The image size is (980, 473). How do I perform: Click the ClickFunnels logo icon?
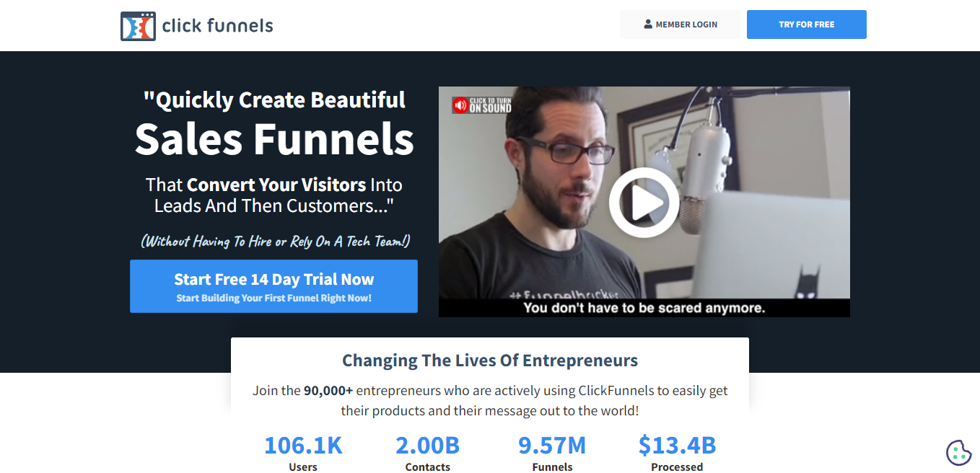(138, 26)
